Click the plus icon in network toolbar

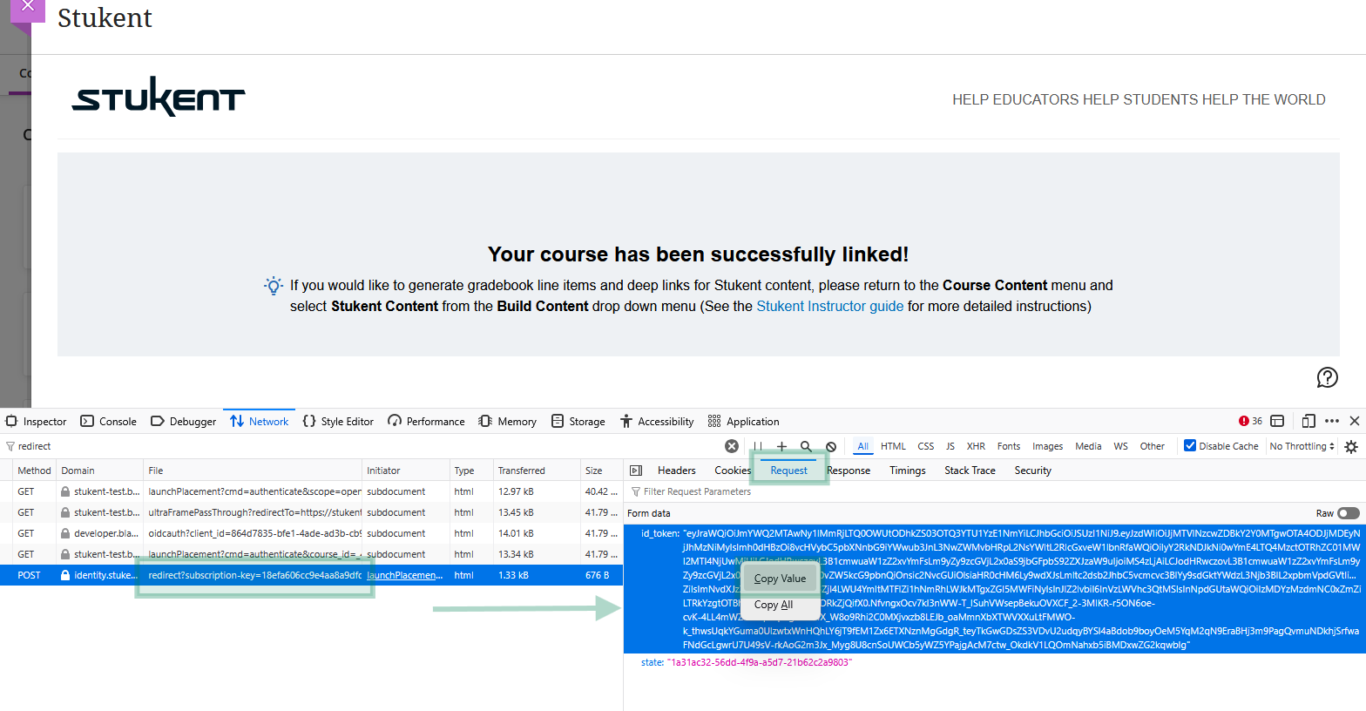pyautogui.click(x=781, y=446)
